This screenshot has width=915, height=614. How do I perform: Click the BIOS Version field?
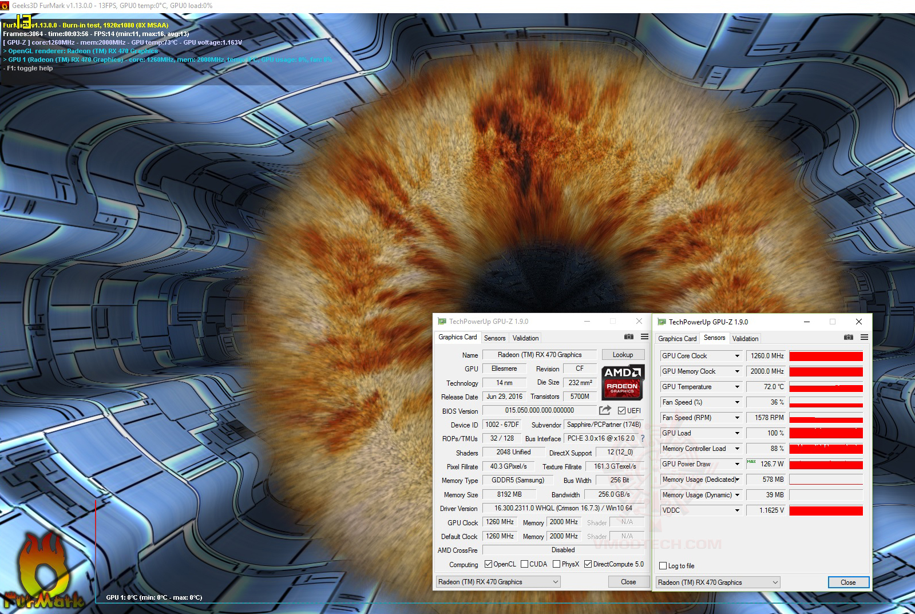(x=540, y=410)
